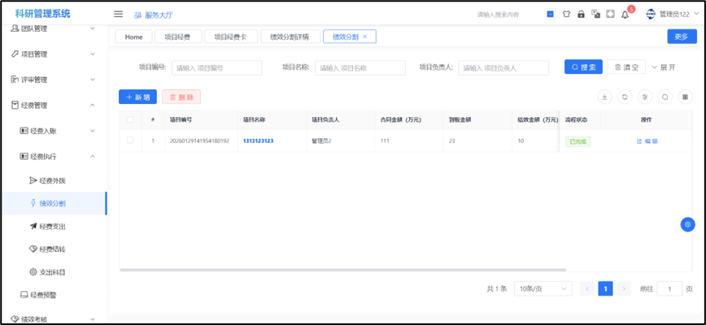Image resolution: width=706 pixels, height=325 pixels.
Task: Open the 10条/页 page size dropdown
Action: pyautogui.click(x=543, y=288)
